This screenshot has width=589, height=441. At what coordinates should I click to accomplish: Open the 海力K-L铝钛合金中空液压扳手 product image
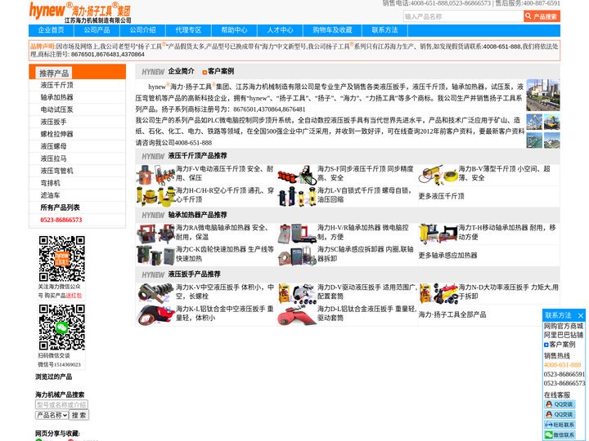tap(155, 315)
